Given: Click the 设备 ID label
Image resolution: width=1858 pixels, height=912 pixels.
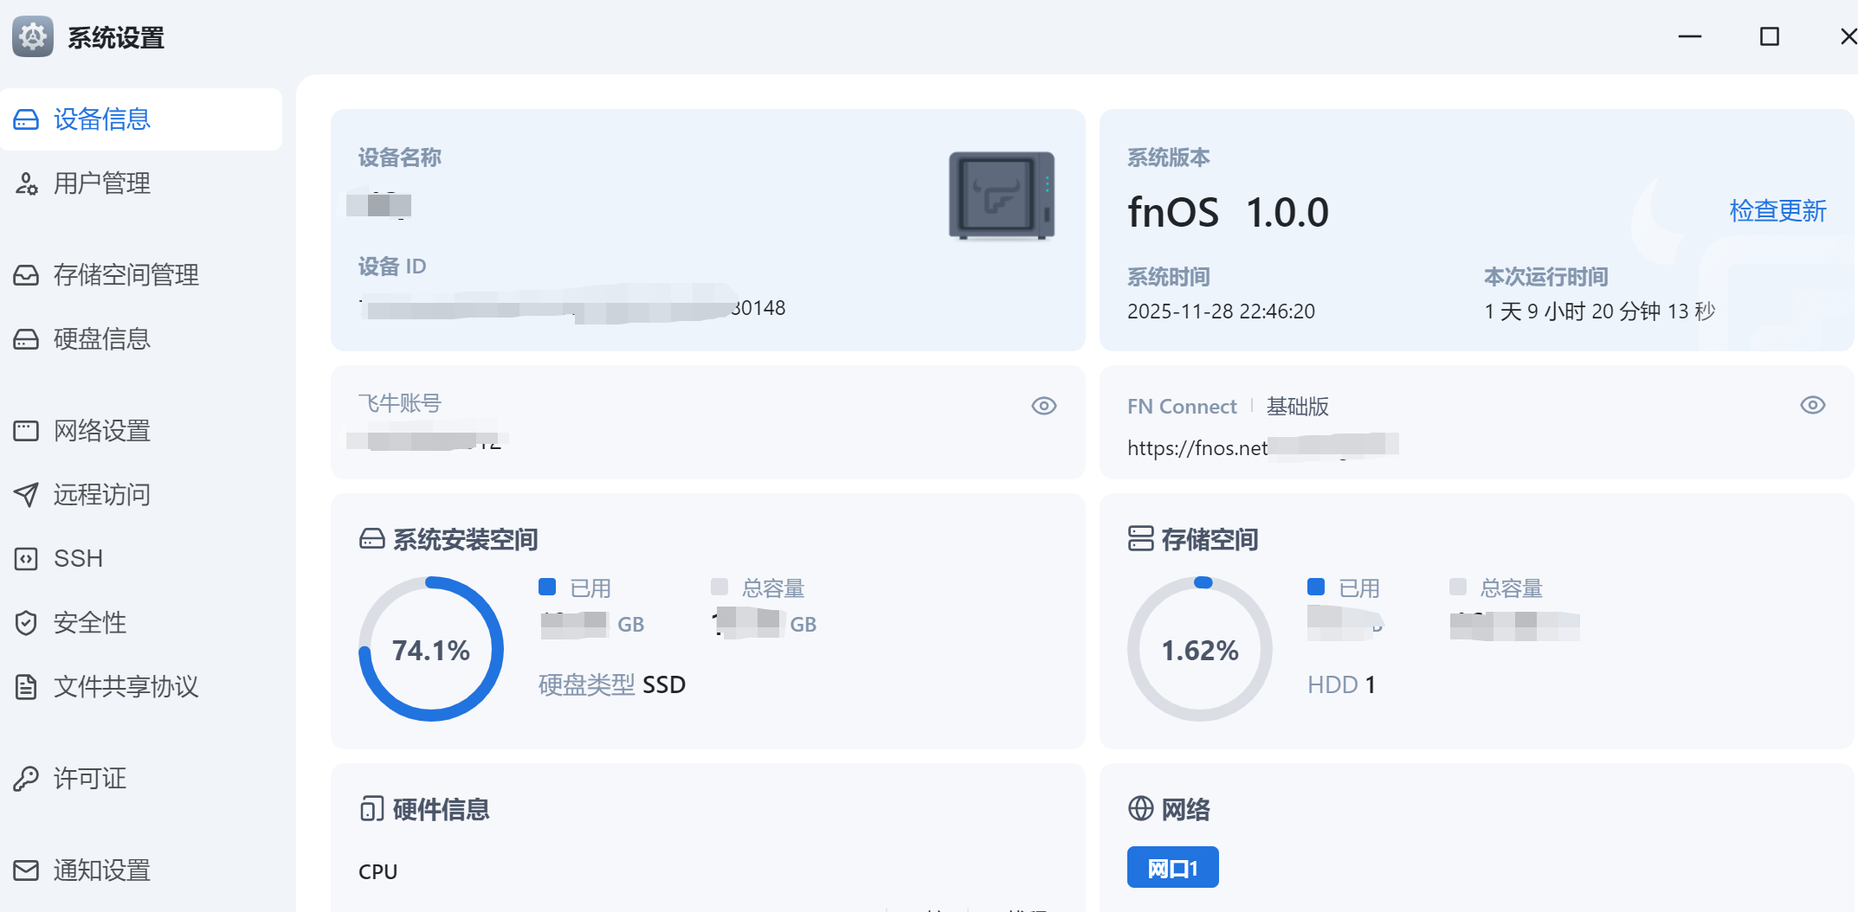Looking at the screenshot, I should click(392, 267).
